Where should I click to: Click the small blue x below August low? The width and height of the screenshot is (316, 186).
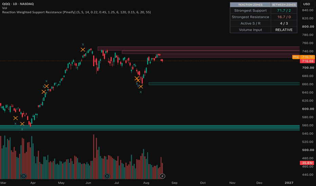(x=141, y=92)
